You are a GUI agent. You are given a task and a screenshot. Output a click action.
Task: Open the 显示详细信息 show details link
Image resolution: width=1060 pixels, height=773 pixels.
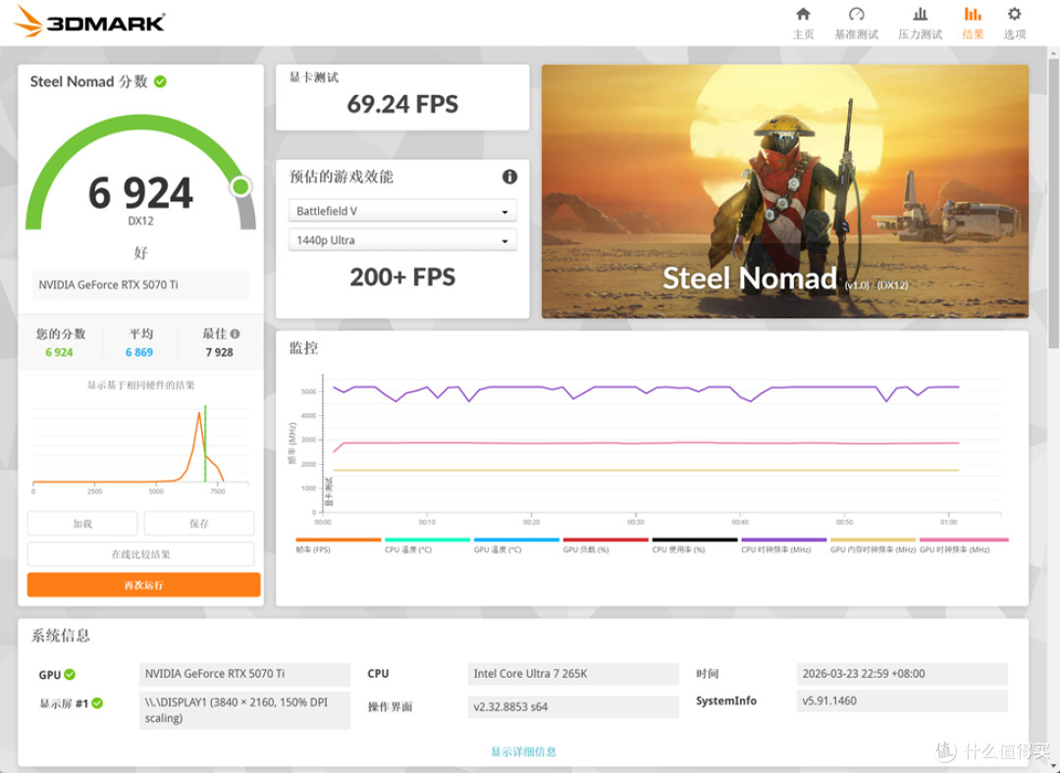point(524,751)
